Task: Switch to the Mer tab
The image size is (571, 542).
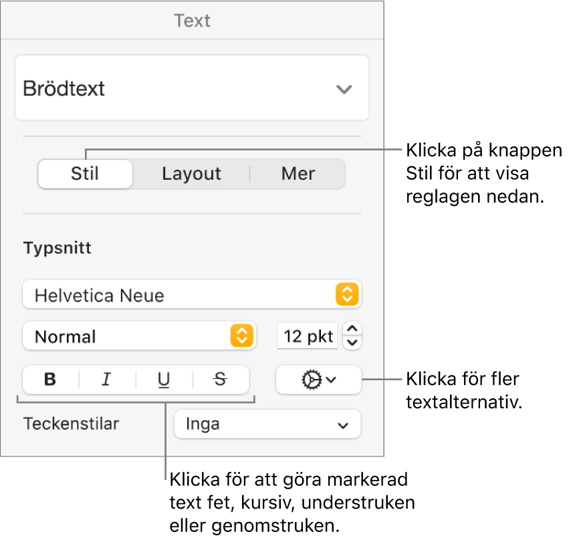Action: pyautogui.click(x=298, y=174)
